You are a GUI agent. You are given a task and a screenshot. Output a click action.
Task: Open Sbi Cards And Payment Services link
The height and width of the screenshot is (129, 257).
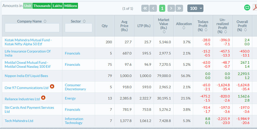point(29,109)
